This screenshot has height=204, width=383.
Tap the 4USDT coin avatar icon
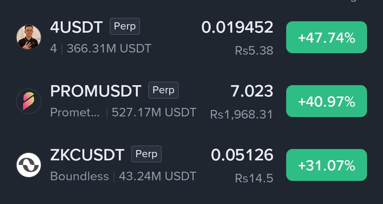(29, 37)
